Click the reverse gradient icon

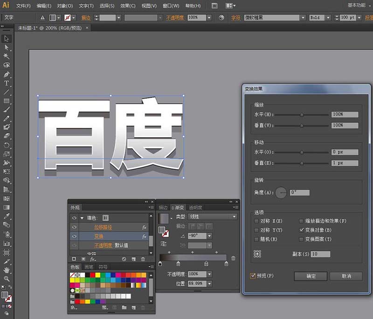point(164,244)
